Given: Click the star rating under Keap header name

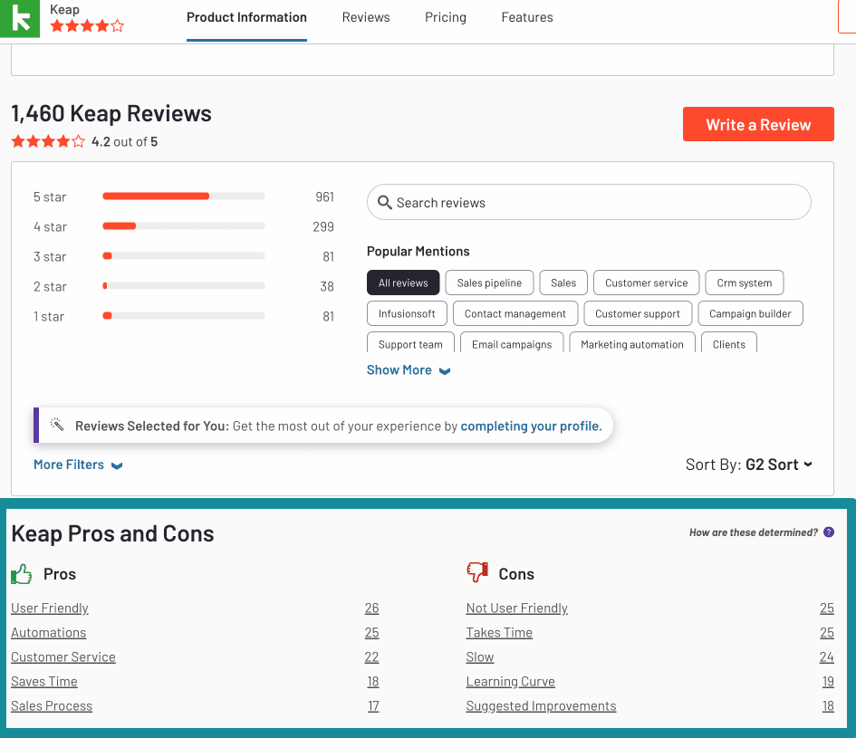Looking at the screenshot, I should tap(87, 25).
